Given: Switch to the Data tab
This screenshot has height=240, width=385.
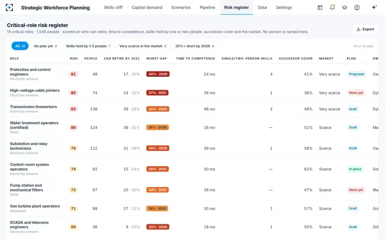Looking at the screenshot, I should coord(262,7).
